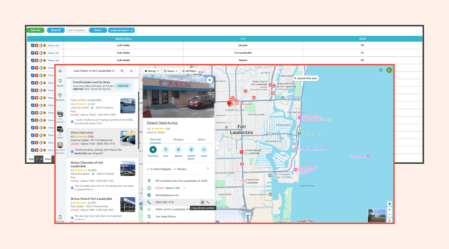Click the magnifier icon in the Maps search box

pyautogui.click(x=122, y=71)
